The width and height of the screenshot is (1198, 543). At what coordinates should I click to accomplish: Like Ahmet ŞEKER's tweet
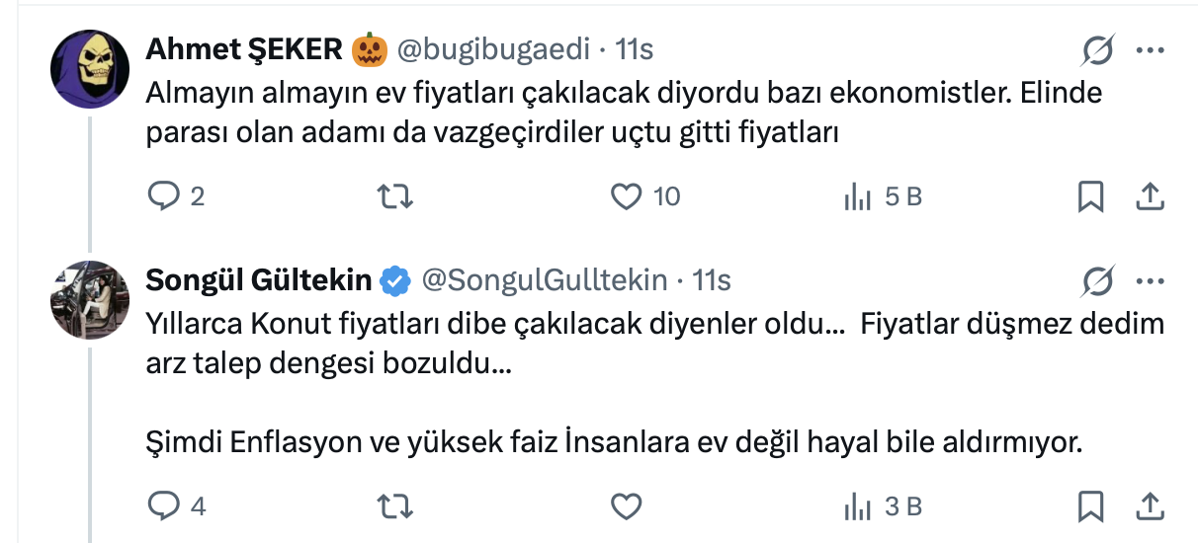tap(627, 197)
